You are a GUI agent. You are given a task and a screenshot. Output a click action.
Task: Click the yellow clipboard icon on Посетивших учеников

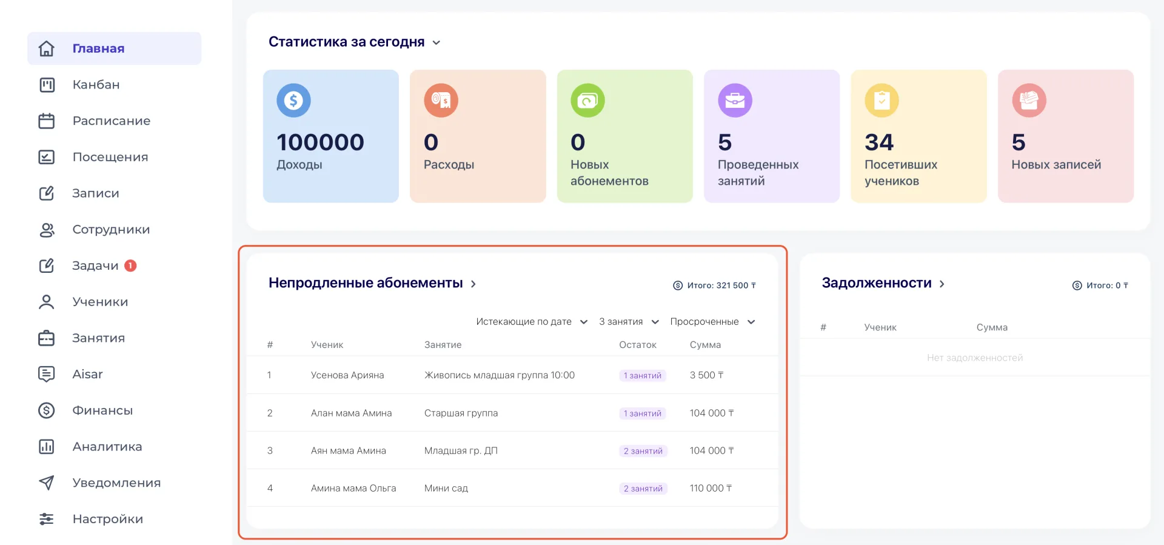point(881,100)
